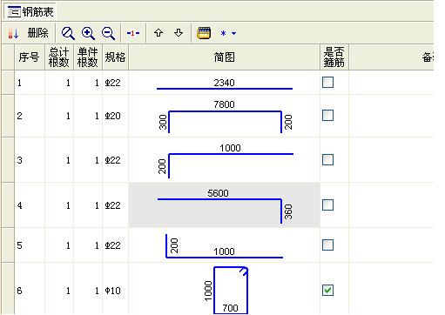Tick the stirrup checkbox for row 4
The image size is (445, 315).
click(327, 205)
